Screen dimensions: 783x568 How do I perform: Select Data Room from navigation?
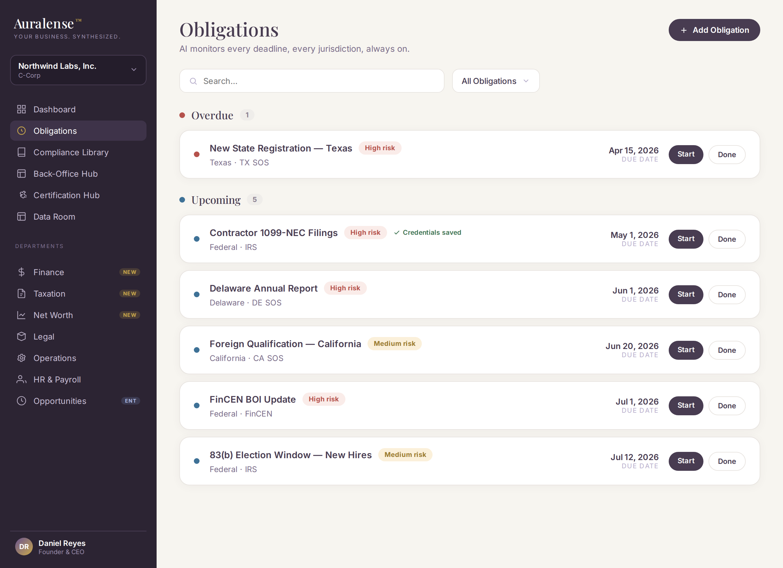tap(78, 216)
